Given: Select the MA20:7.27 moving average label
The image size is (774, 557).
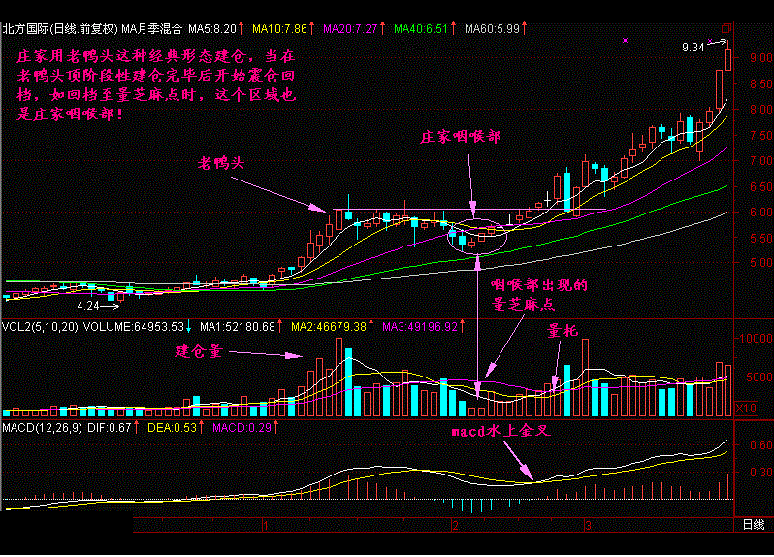Looking at the screenshot, I should click(x=352, y=31).
